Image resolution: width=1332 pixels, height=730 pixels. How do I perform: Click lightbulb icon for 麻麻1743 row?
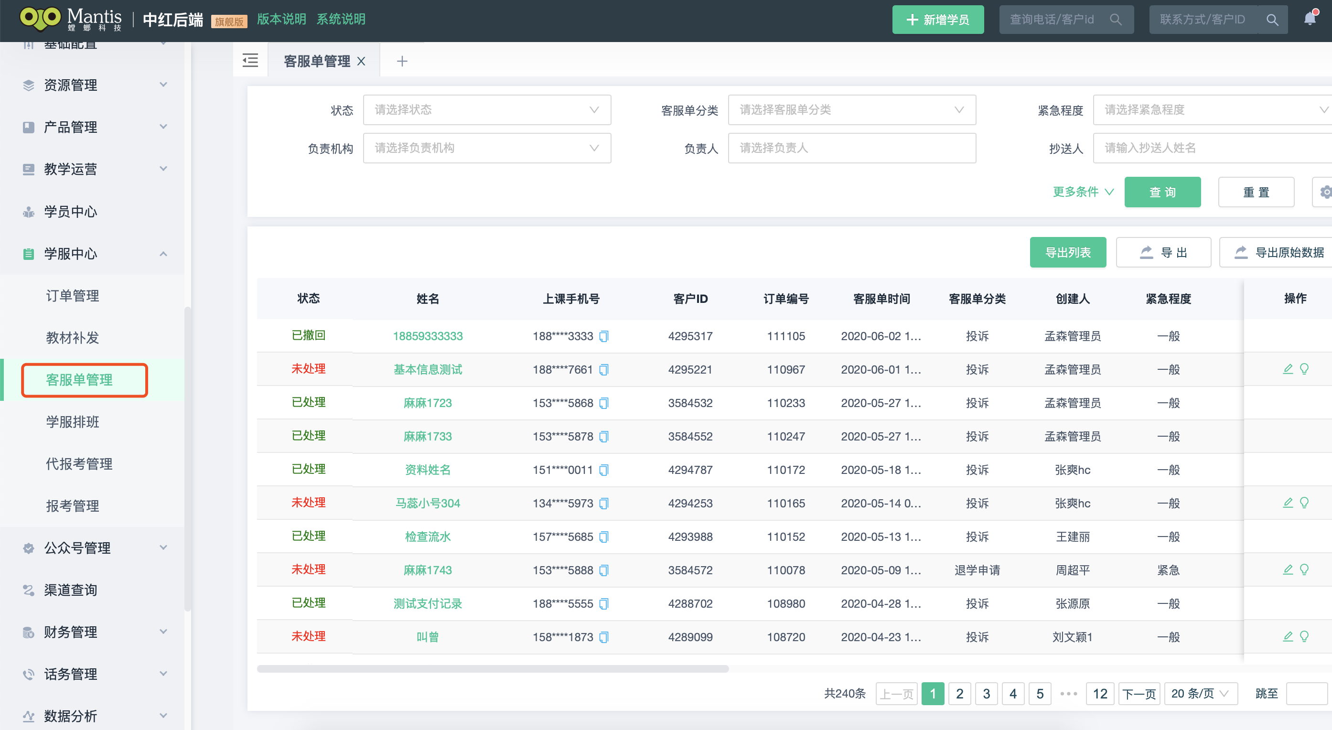tap(1304, 569)
